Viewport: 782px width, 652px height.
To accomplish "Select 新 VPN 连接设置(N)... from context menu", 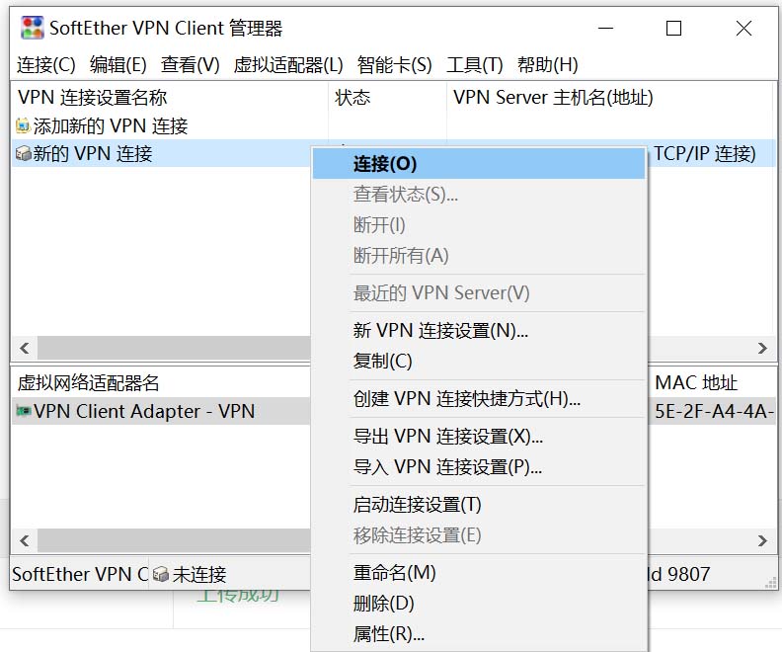I will tap(440, 331).
